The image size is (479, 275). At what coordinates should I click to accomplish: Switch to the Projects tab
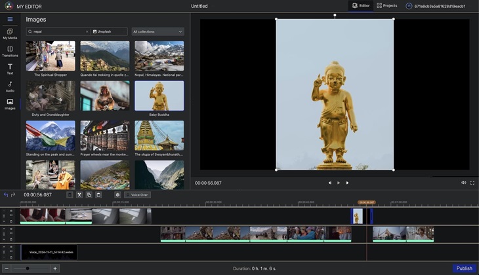click(x=386, y=6)
